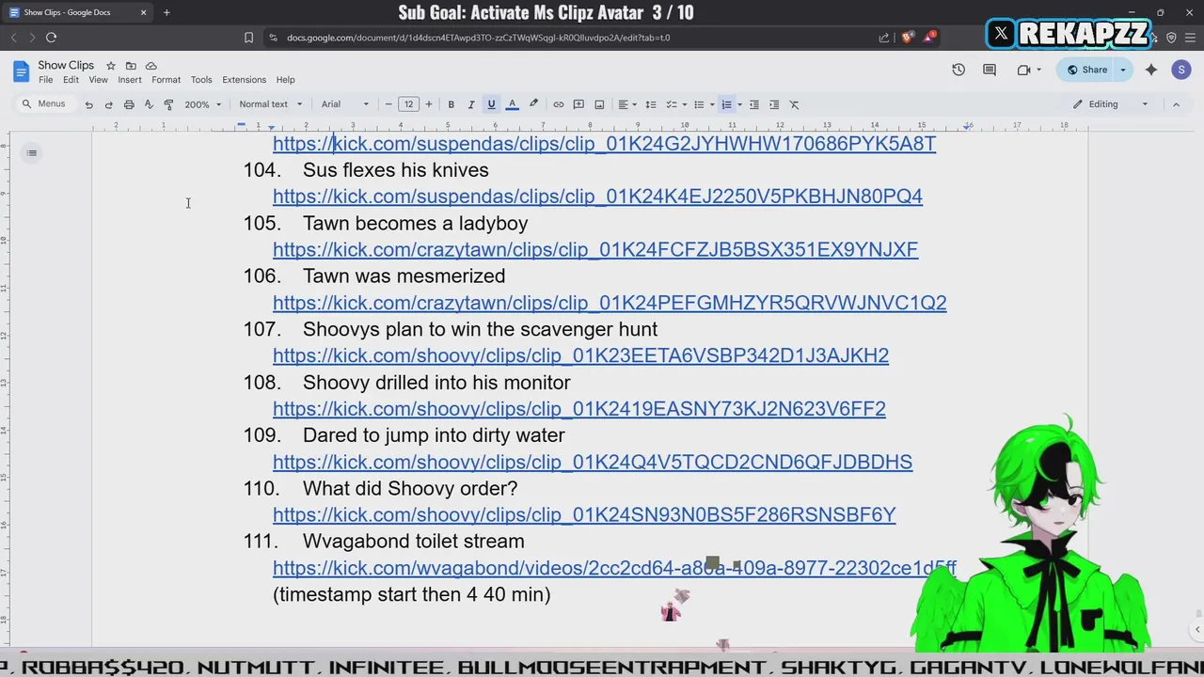1204x677 pixels.
Task: Click the insert image icon
Action: click(x=599, y=104)
